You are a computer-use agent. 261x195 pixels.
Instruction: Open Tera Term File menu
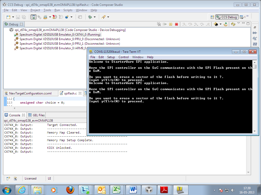(93, 57)
